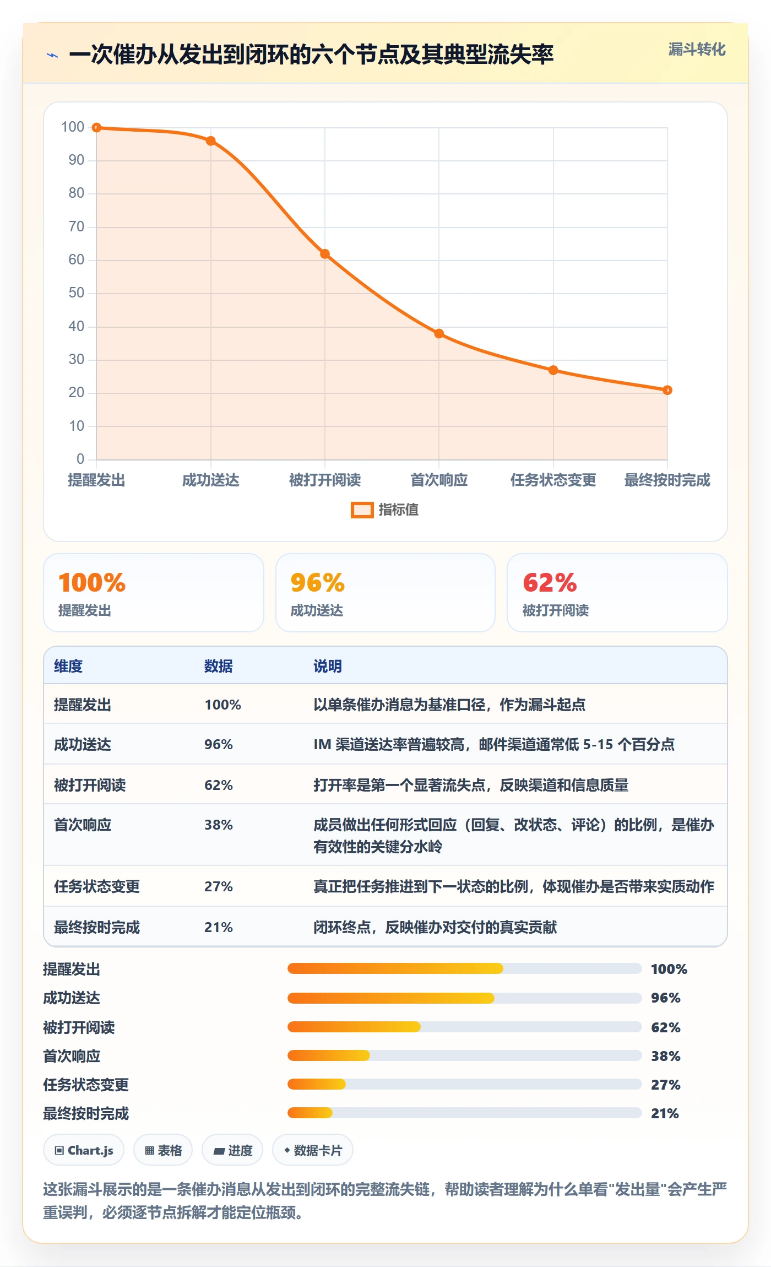
Task: Click the 首次响应 x-axis label
Action: pos(439,480)
